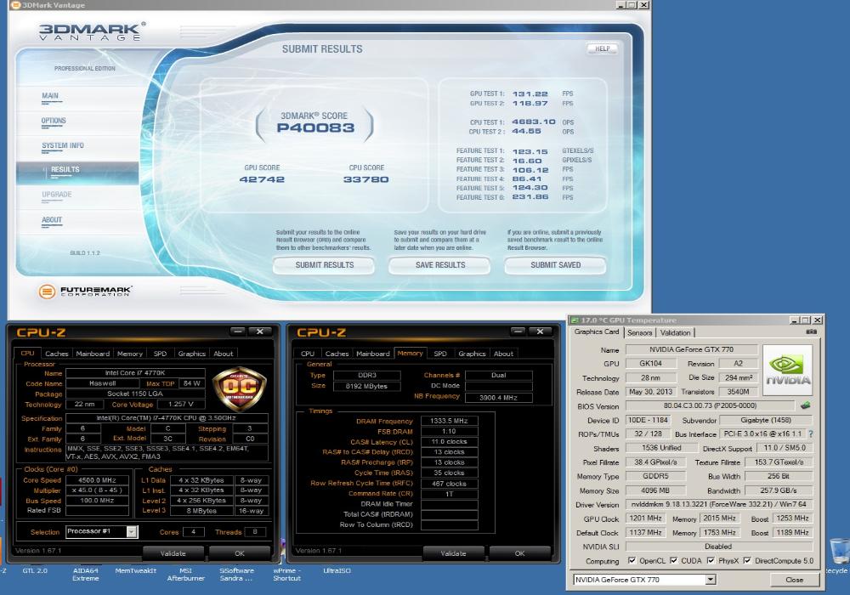Screen dimensions: 850x595
Task: Click the DRAM Frequency field 1333.5 MHz
Action: pos(450,421)
